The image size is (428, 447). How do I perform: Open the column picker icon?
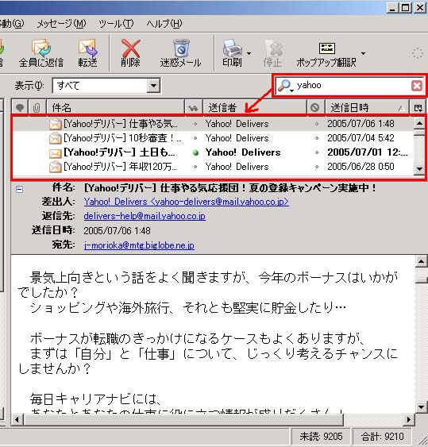[x=418, y=108]
